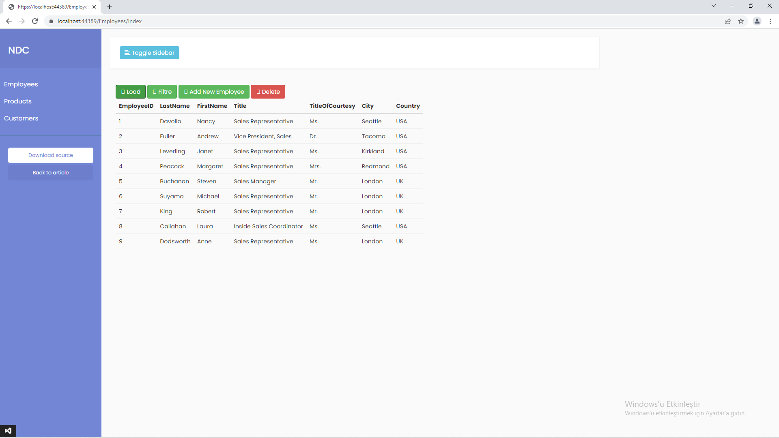Click the forward navigation icon
779x438 pixels.
tap(22, 21)
